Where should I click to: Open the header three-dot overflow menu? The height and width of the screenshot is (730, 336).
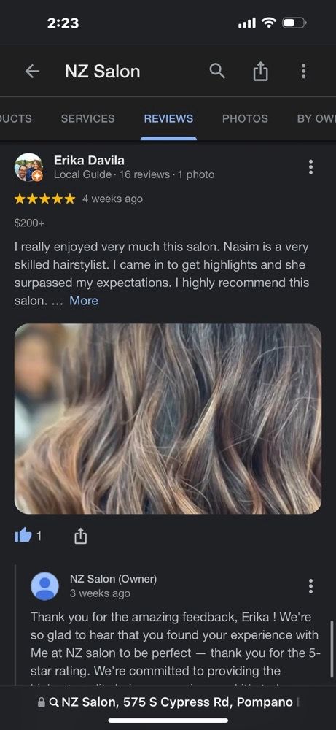pyautogui.click(x=303, y=72)
